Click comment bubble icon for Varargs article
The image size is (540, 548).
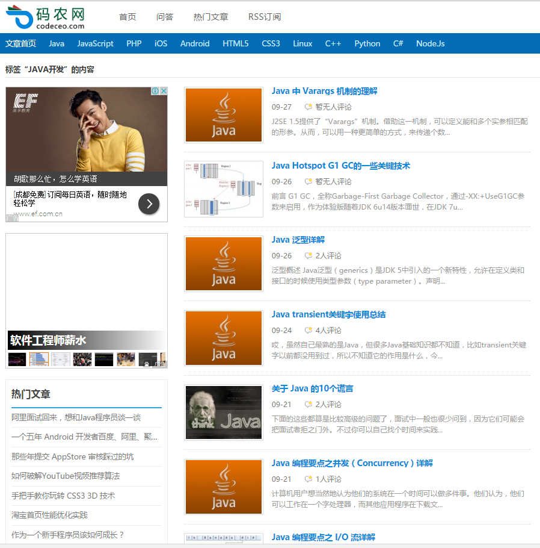[308, 107]
